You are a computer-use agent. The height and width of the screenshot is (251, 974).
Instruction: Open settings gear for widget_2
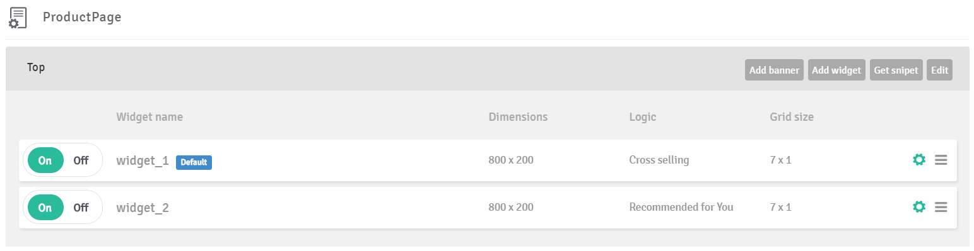tap(919, 206)
